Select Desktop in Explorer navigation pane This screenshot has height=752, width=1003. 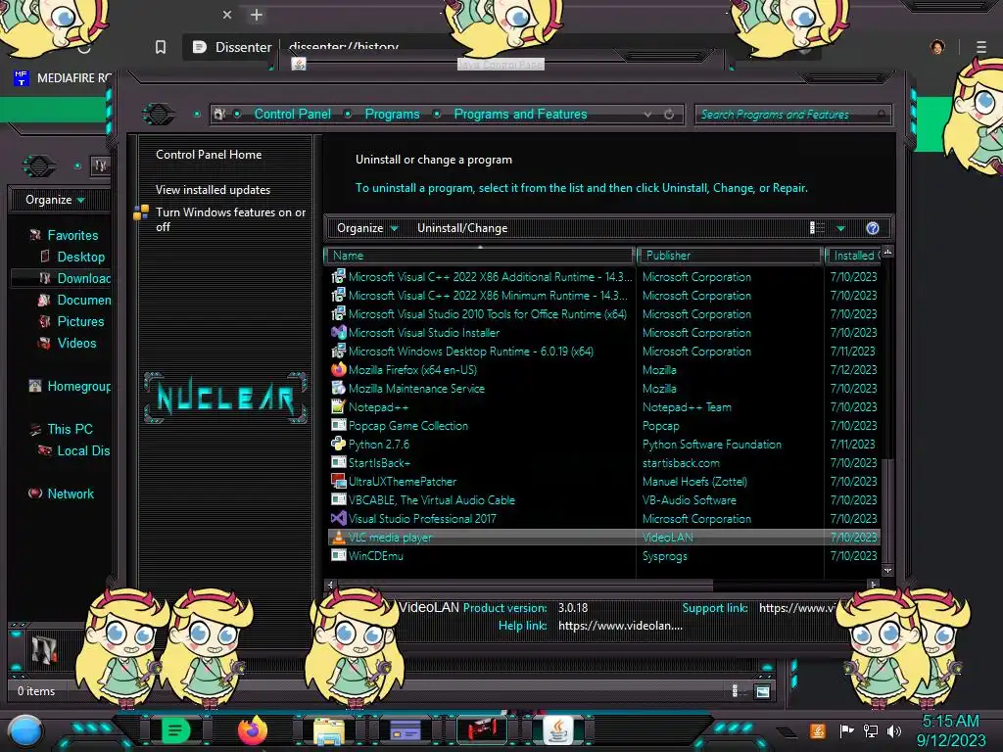pos(80,258)
